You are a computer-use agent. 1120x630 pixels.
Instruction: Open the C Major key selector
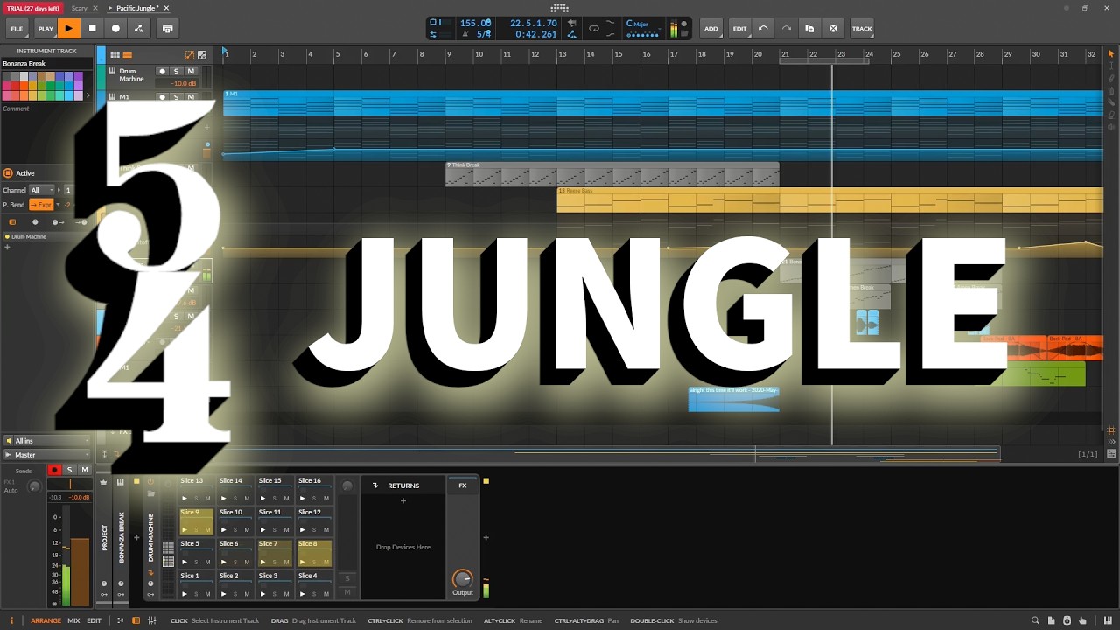point(642,24)
